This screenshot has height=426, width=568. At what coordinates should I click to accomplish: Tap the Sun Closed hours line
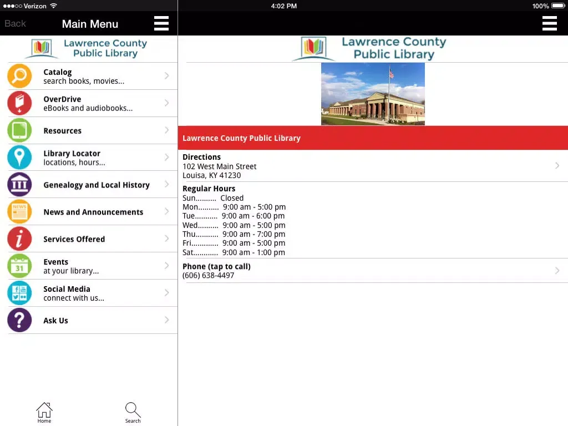coord(213,198)
